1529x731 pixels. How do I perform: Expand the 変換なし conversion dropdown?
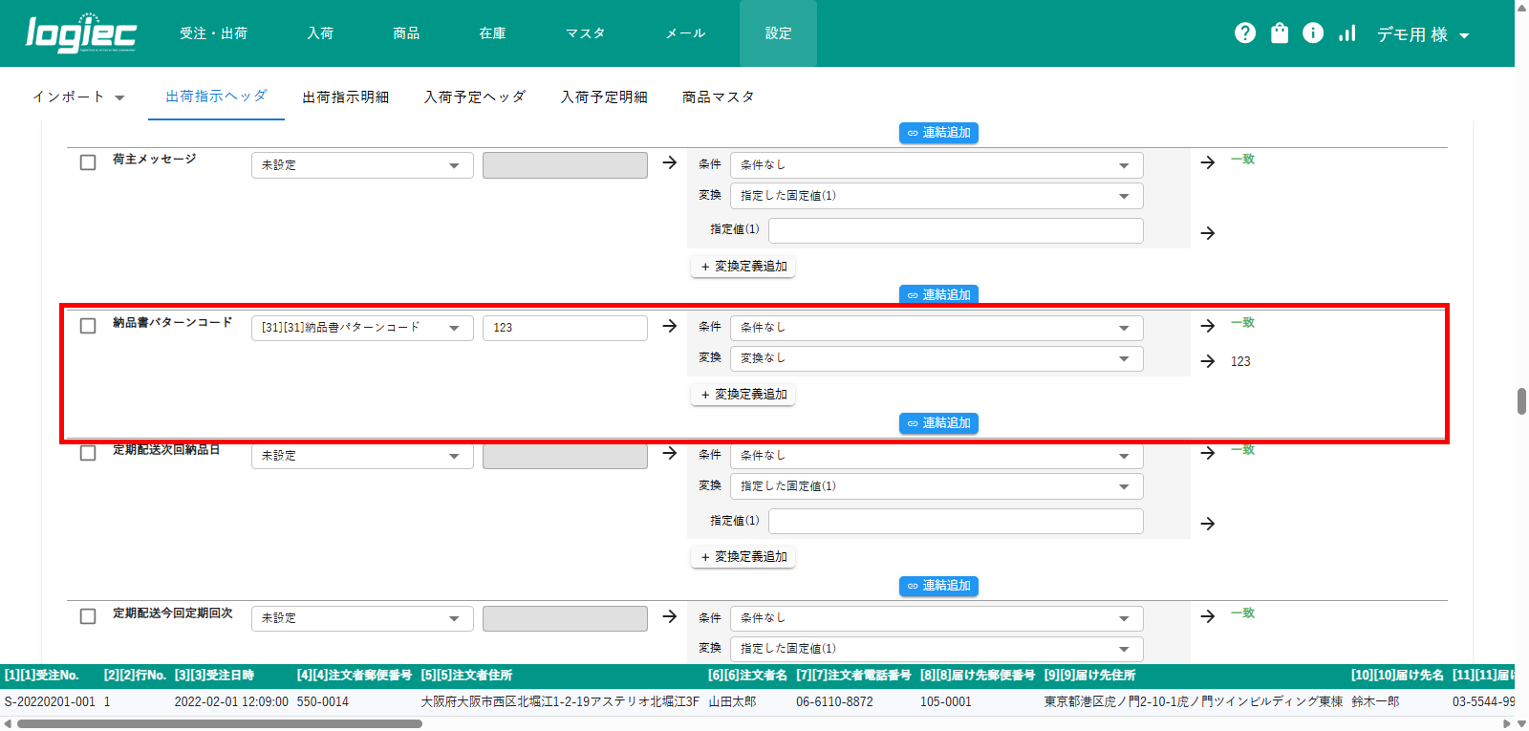point(936,358)
